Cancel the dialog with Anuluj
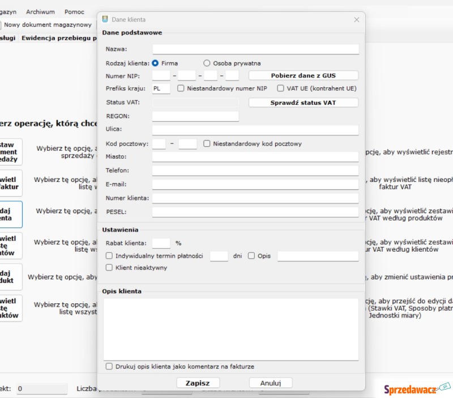The width and height of the screenshot is (453, 398). [x=271, y=383]
